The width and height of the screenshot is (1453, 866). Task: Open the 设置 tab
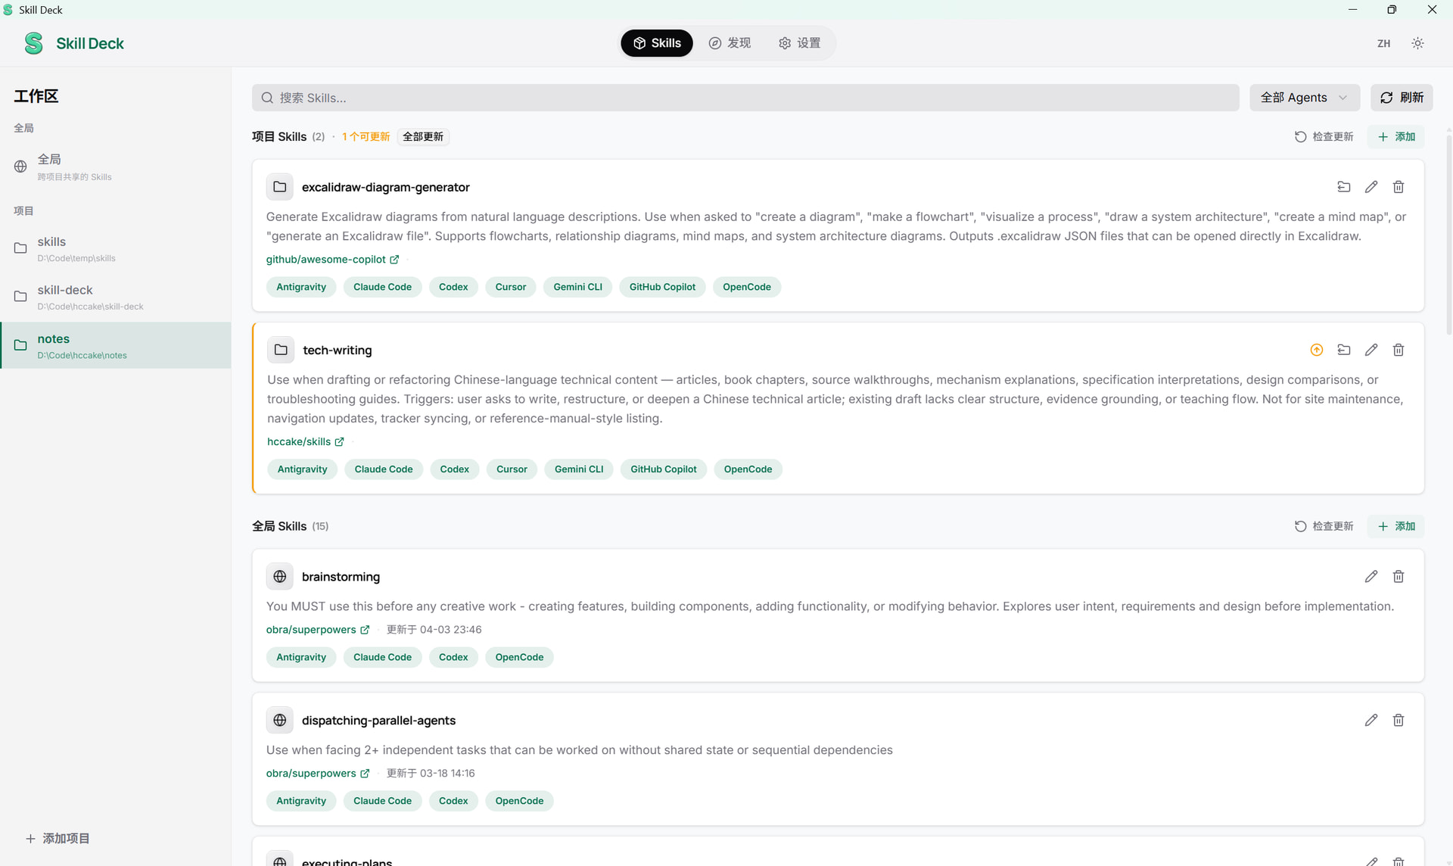point(799,43)
